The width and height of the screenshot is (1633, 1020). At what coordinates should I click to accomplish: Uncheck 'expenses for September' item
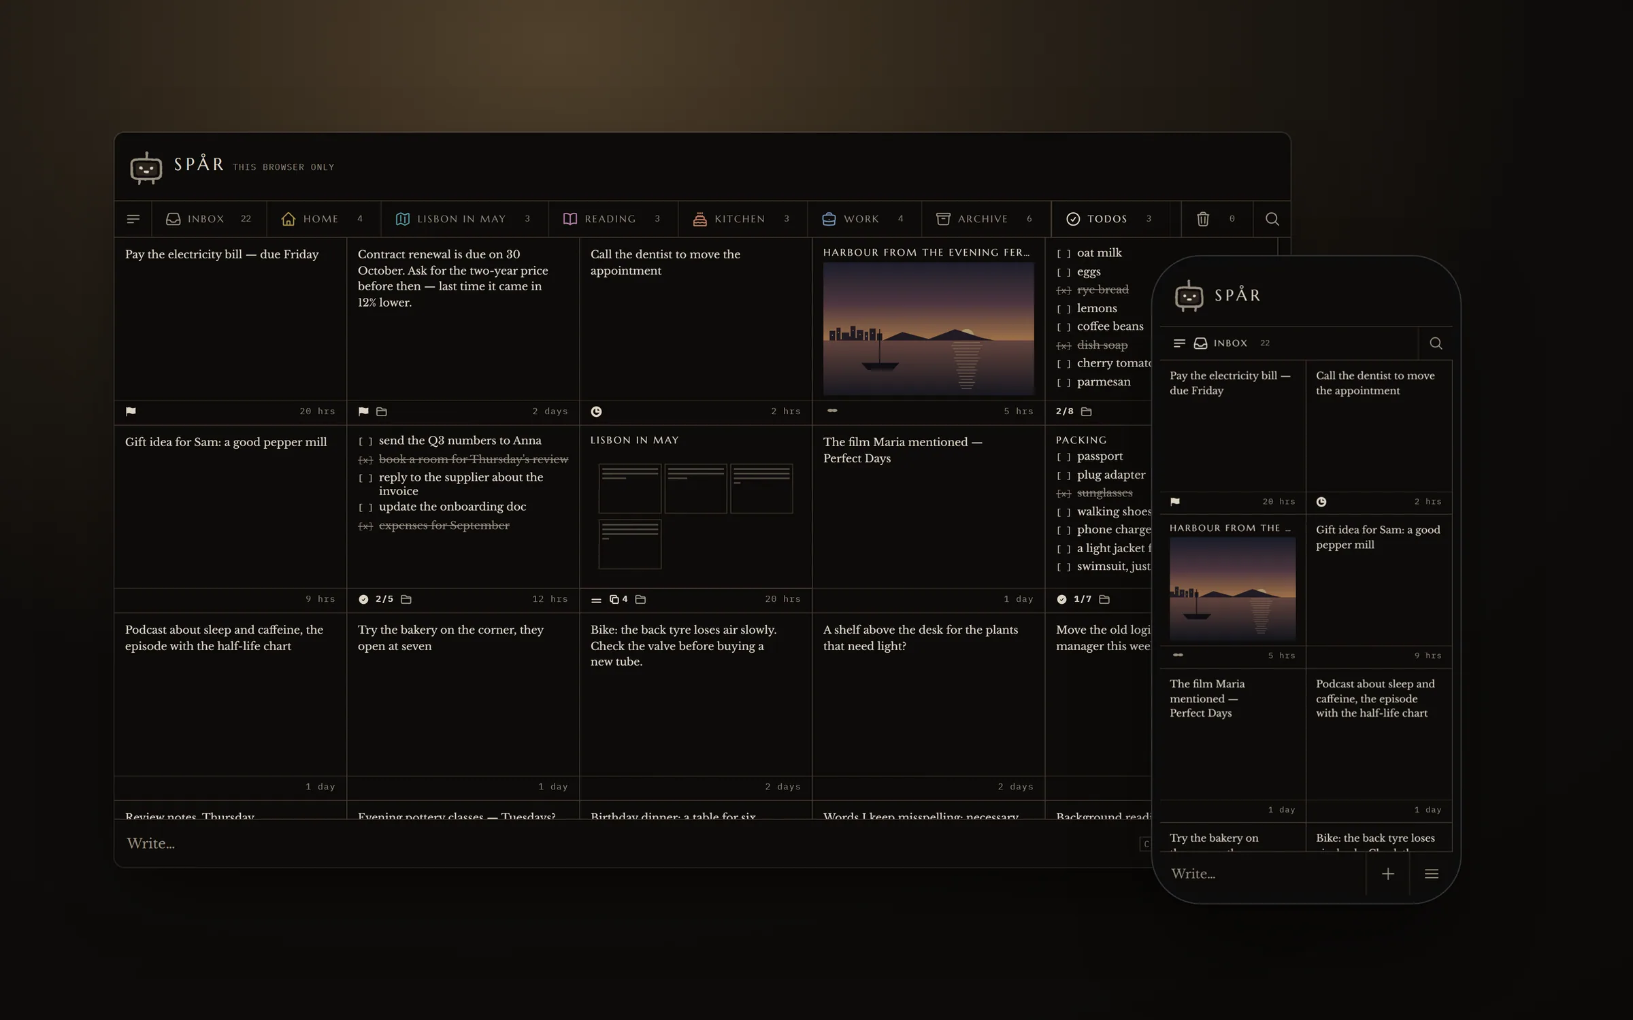[365, 526]
